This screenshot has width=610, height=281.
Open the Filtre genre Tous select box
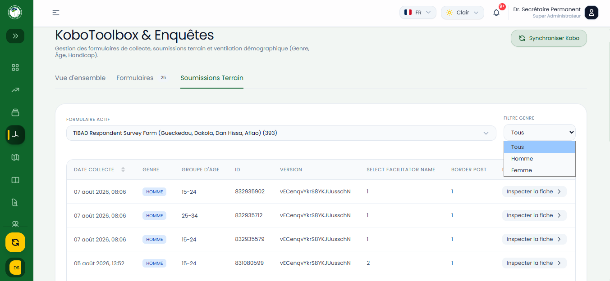[x=539, y=132]
